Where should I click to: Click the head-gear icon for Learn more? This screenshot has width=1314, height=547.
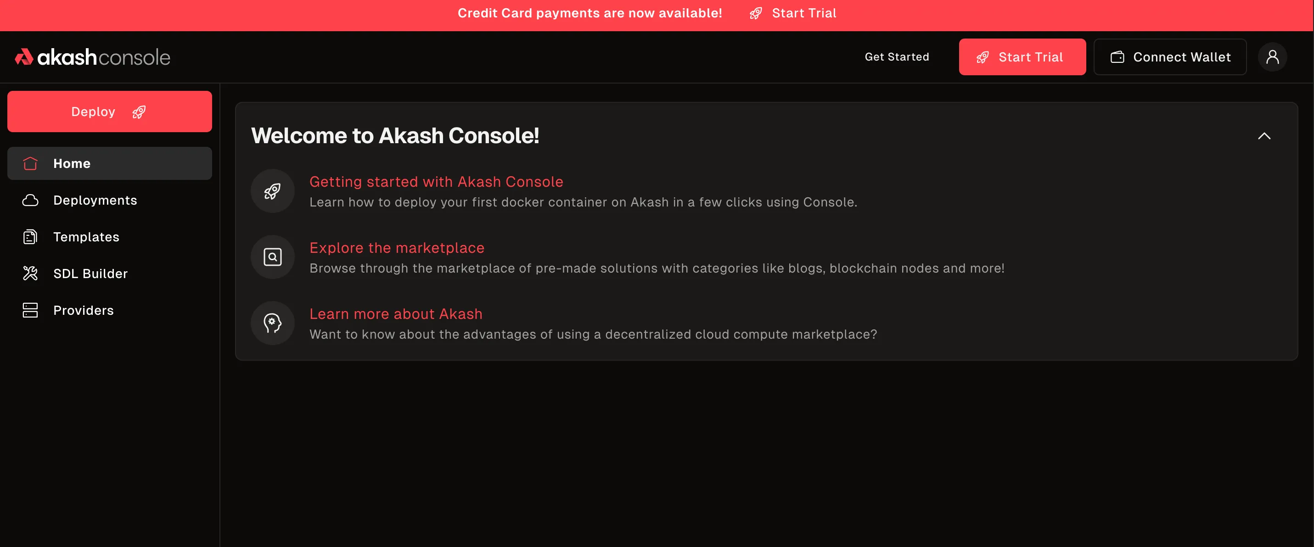pyautogui.click(x=272, y=323)
